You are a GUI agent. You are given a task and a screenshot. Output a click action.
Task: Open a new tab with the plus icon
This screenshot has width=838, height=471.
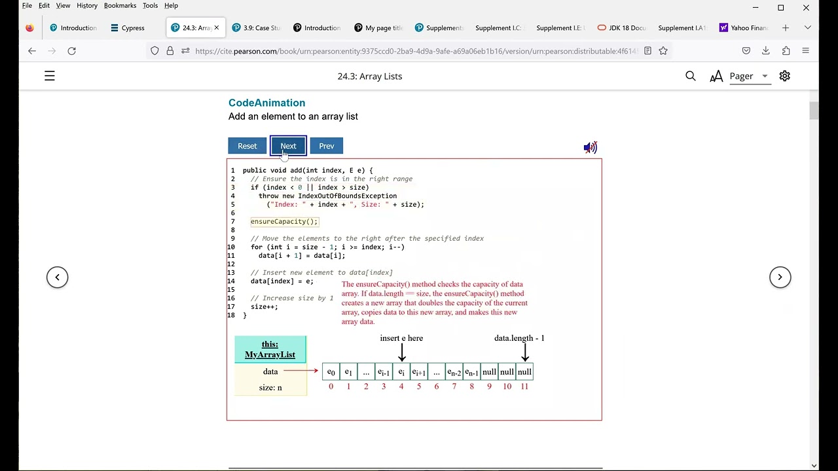pyautogui.click(x=786, y=28)
